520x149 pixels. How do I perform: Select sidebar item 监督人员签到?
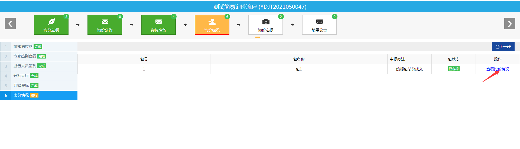point(39,66)
